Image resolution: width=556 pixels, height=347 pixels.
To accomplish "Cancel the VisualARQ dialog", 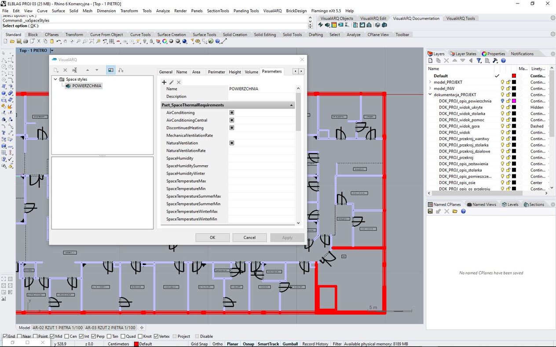I will click(x=249, y=237).
